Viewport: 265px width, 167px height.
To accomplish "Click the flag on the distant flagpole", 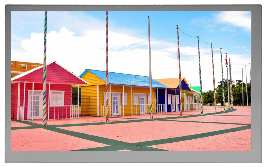I will click(x=226, y=60).
